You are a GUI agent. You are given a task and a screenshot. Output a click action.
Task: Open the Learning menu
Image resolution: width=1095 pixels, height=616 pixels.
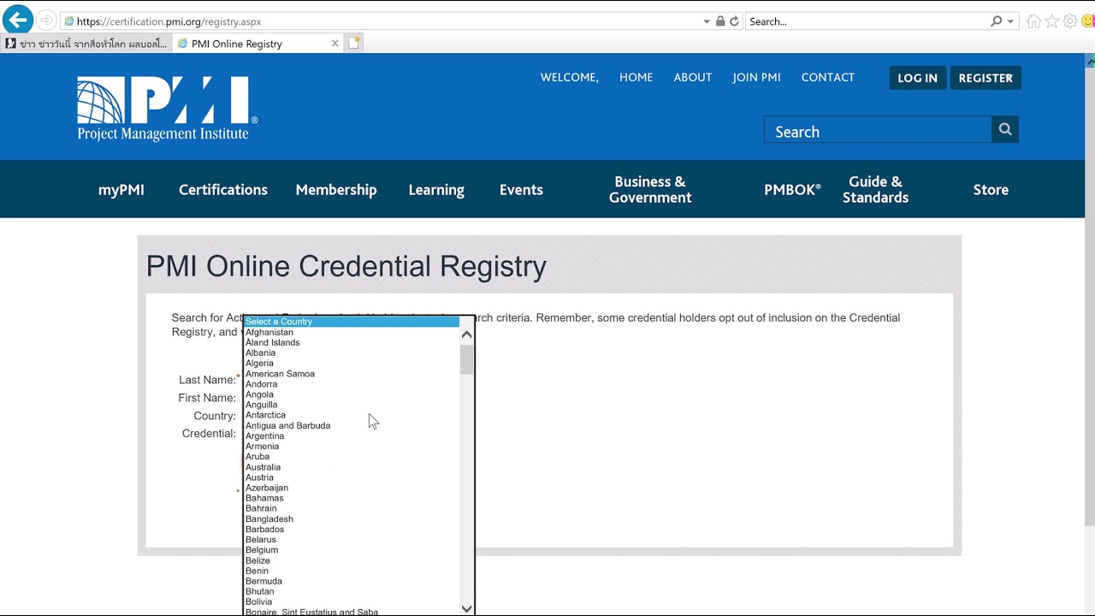pos(436,190)
